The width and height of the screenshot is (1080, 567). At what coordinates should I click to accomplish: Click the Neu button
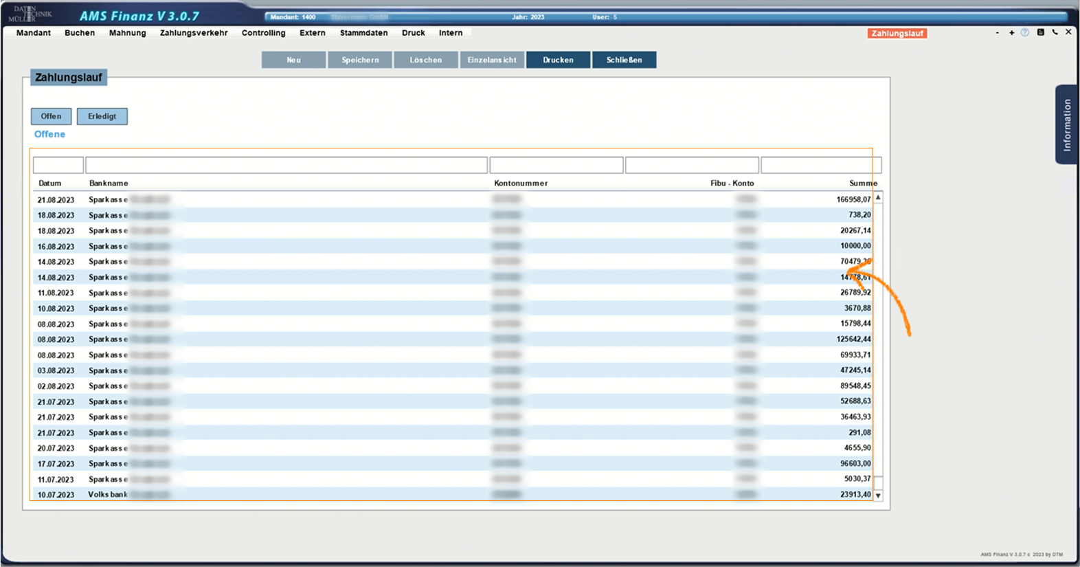click(293, 60)
